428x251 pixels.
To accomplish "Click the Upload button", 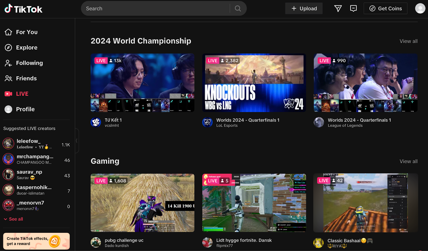I will click(304, 8).
